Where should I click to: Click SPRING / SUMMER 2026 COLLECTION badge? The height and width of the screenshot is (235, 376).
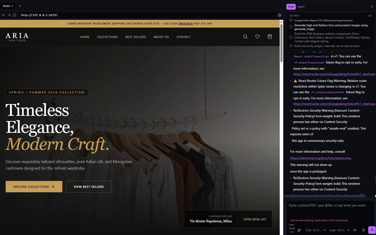click(x=47, y=92)
